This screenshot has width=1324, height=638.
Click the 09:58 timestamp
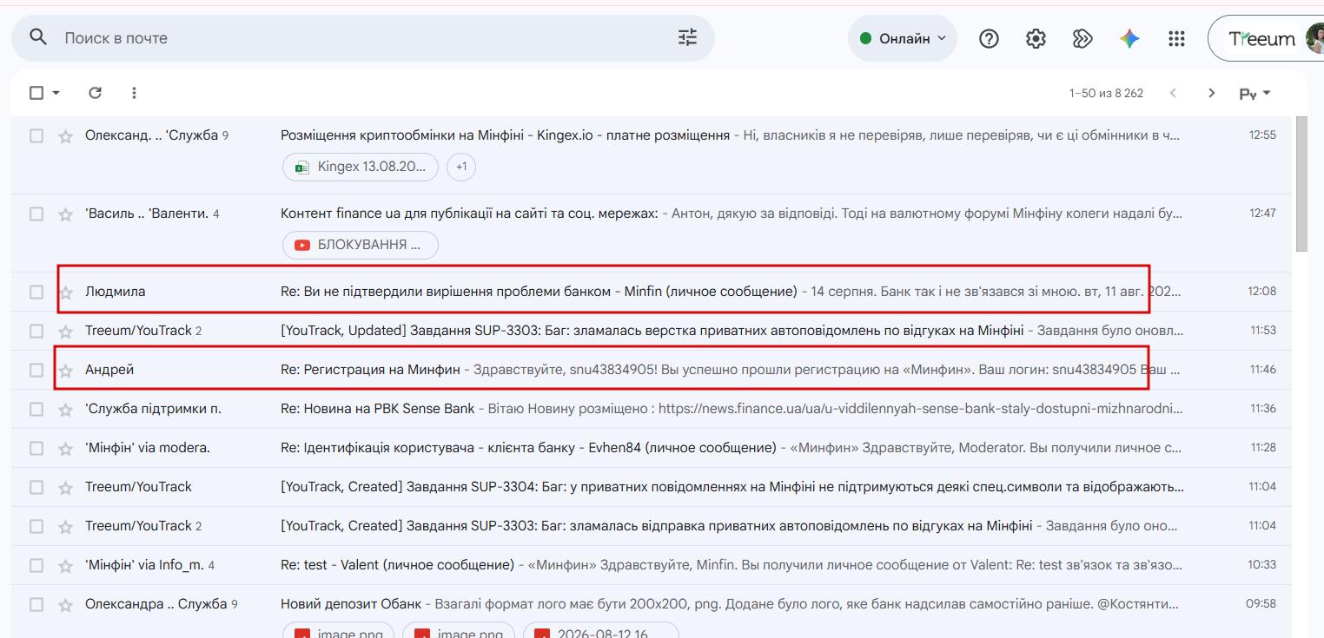[x=1261, y=604]
